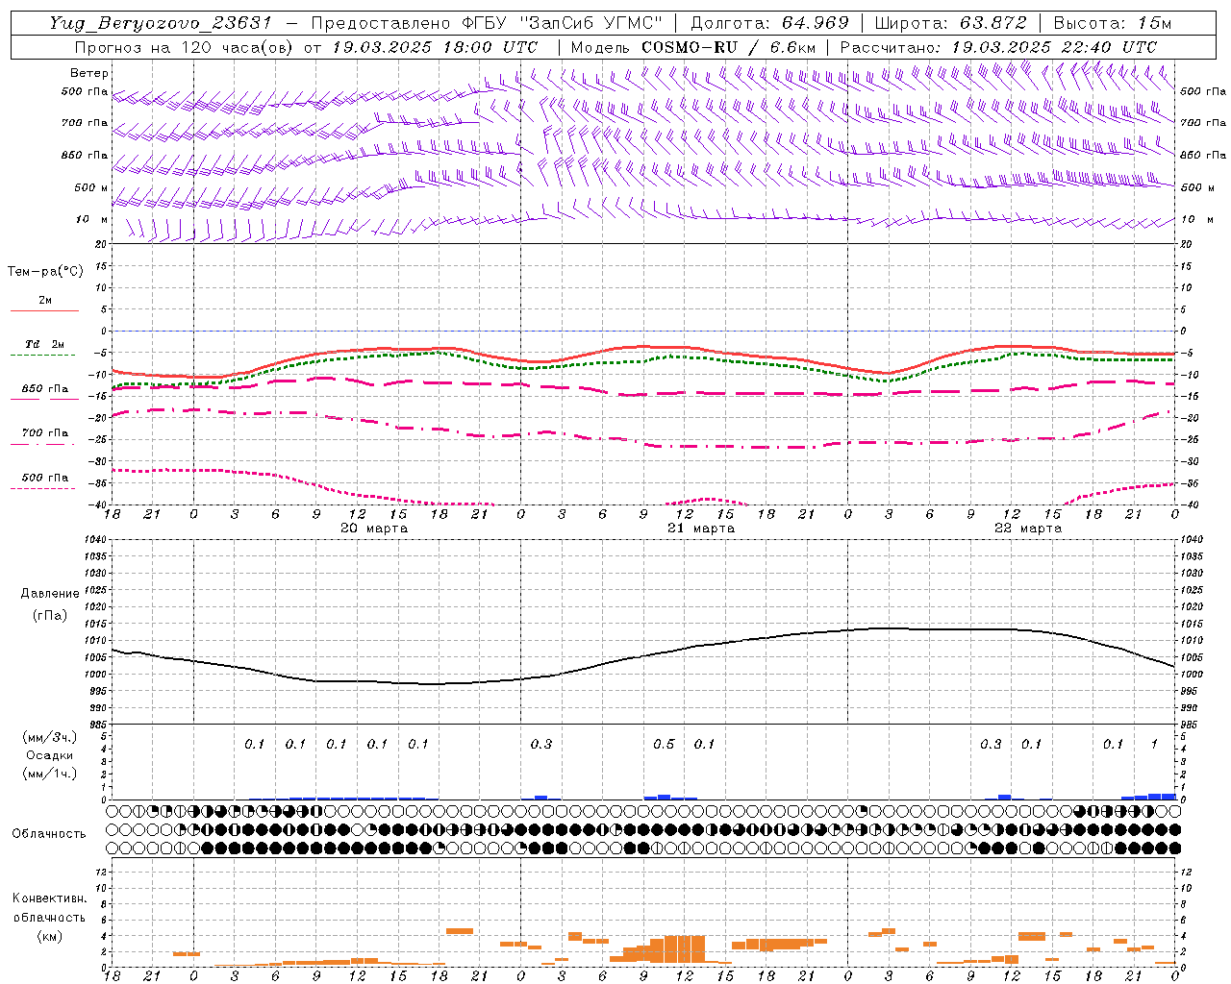Click the 21 марта date label
The width and height of the screenshot is (1231, 984).
coord(701,529)
